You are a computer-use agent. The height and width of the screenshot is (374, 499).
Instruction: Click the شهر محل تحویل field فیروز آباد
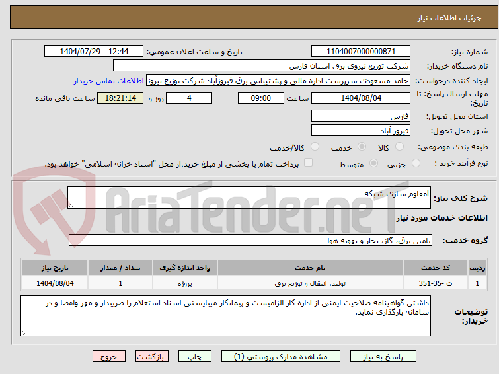pos(361,130)
